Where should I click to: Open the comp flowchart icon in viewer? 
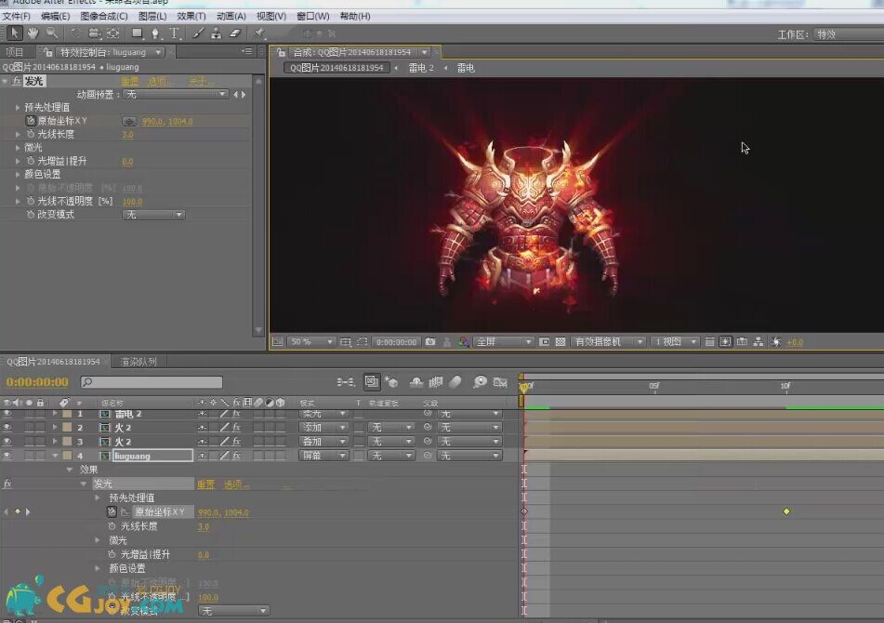tap(759, 341)
